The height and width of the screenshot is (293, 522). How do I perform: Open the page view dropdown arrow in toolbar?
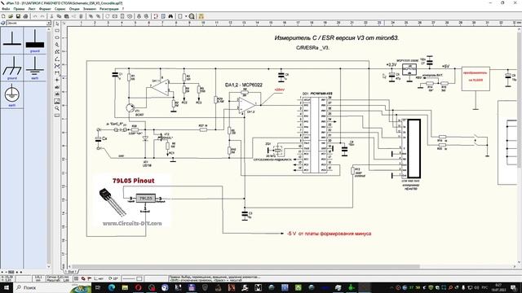pos(186,16)
